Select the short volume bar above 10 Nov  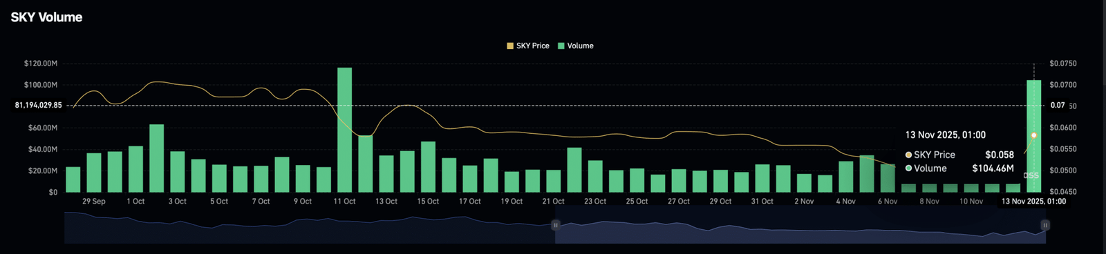[x=971, y=188]
